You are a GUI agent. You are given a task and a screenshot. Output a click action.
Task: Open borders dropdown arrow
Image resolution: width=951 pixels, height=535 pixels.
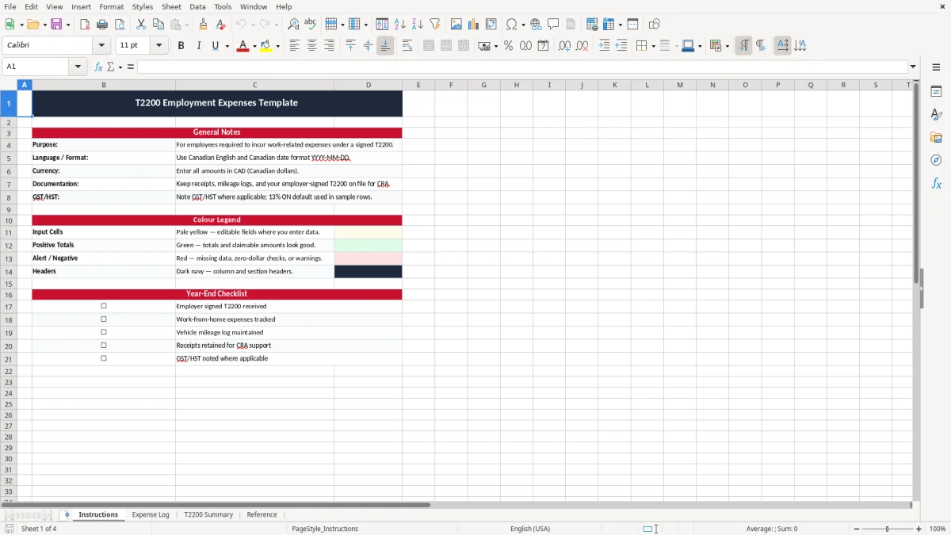(653, 46)
